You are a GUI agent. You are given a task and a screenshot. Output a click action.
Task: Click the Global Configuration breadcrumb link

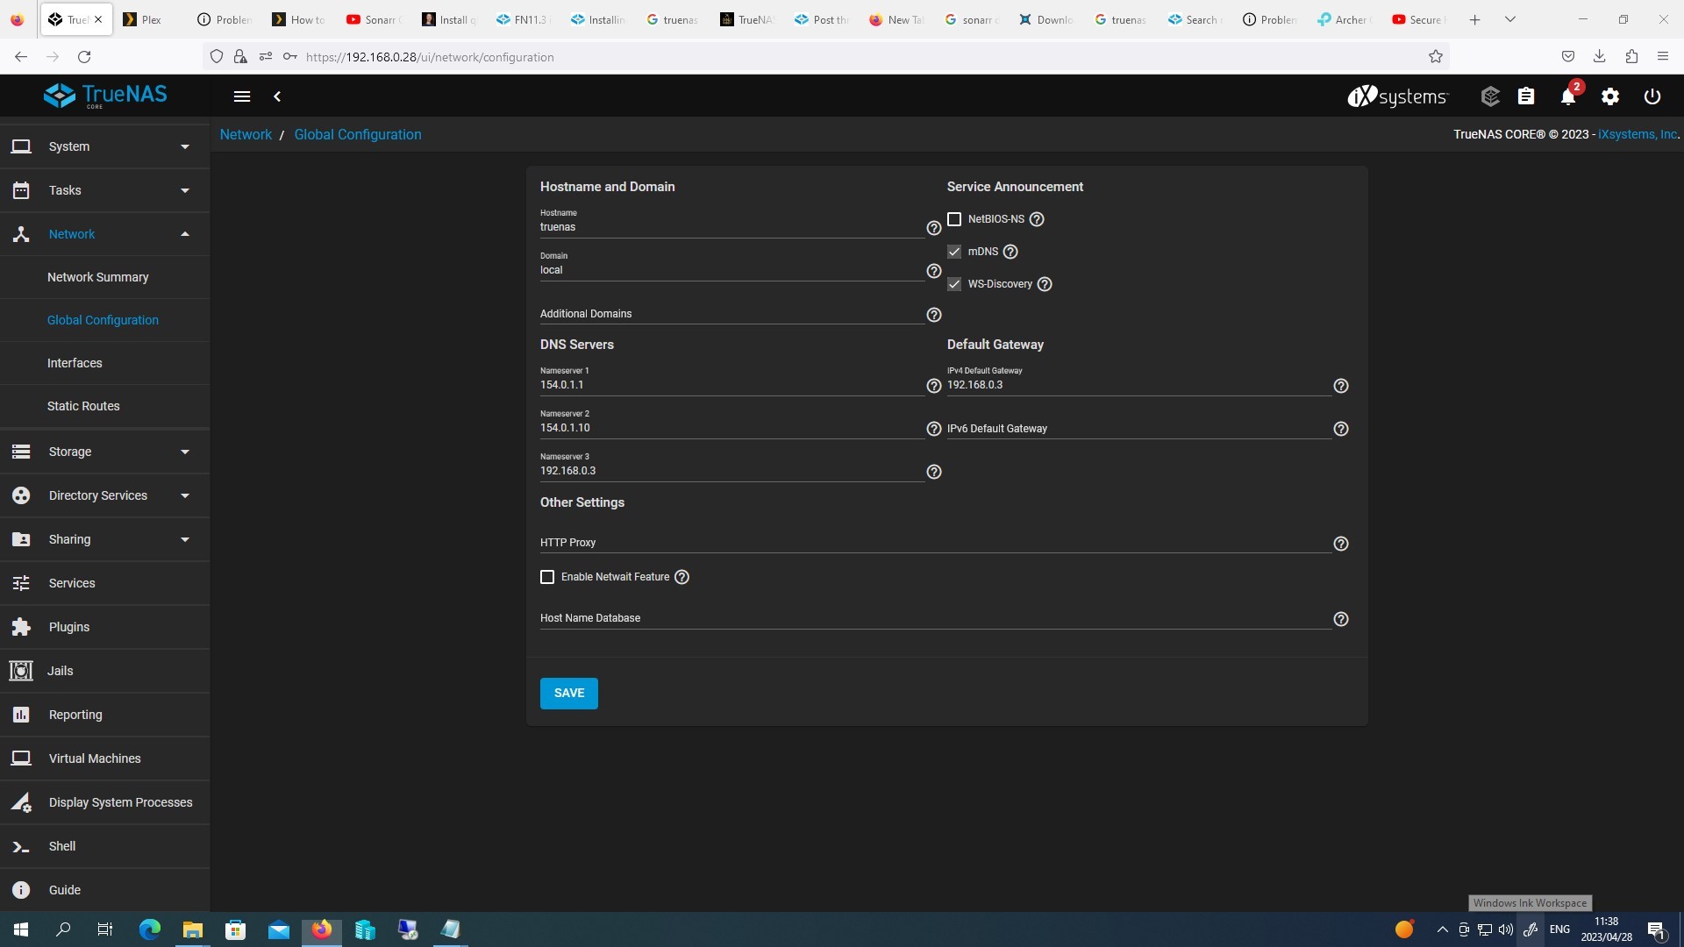(x=358, y=134)
